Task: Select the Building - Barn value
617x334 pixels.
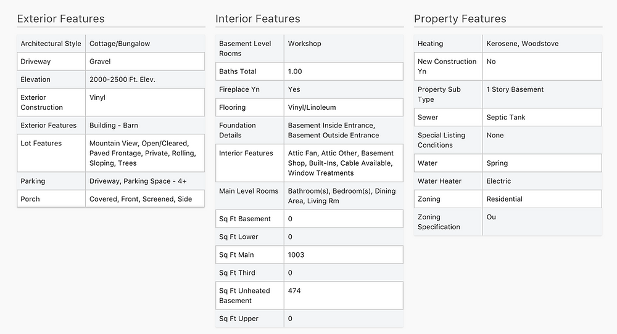Action: point(114,125)
